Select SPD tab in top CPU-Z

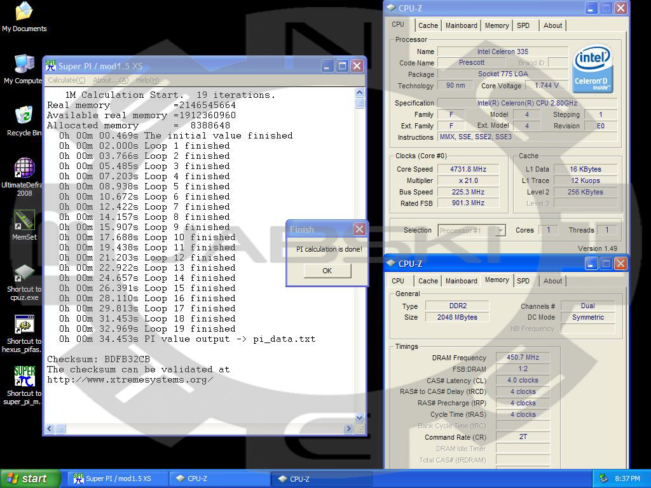[523, 25]
